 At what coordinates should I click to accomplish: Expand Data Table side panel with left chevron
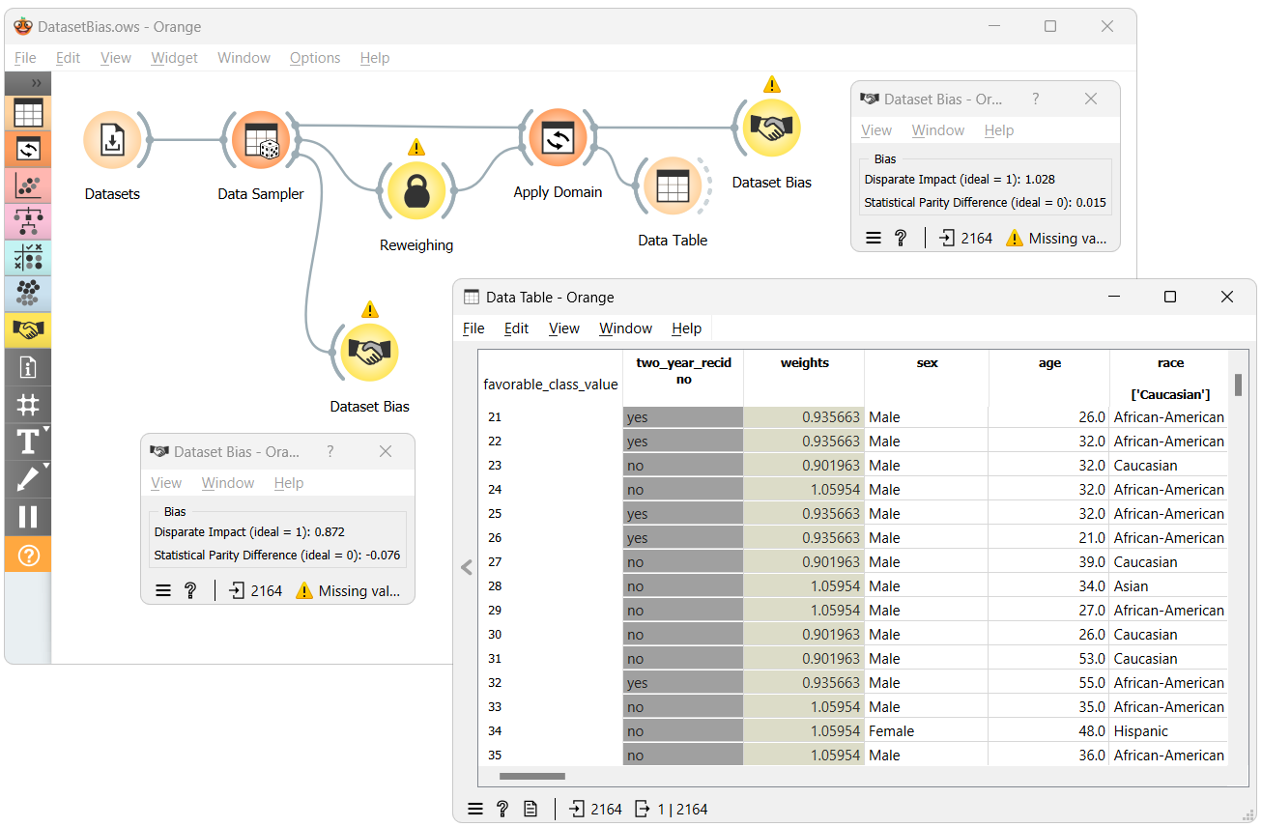[x=467, y=568]
